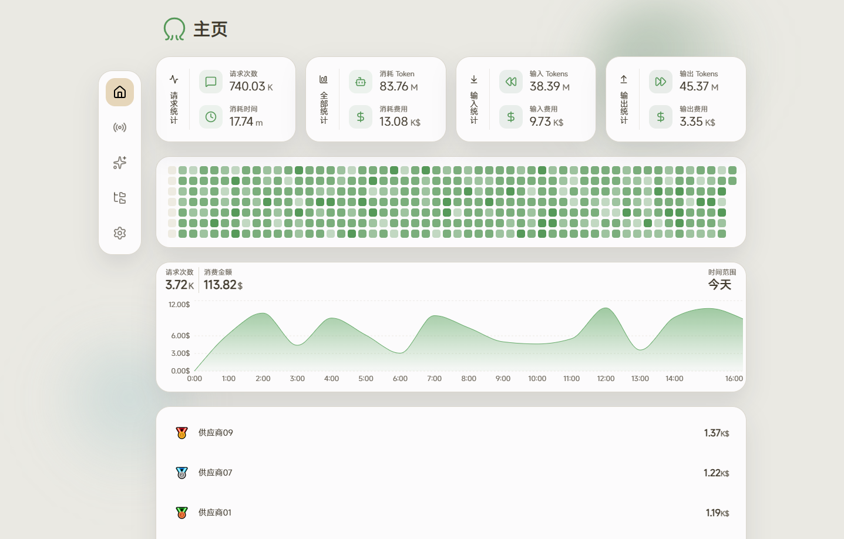Click the robot icon beside 消耗 Token

361,82
